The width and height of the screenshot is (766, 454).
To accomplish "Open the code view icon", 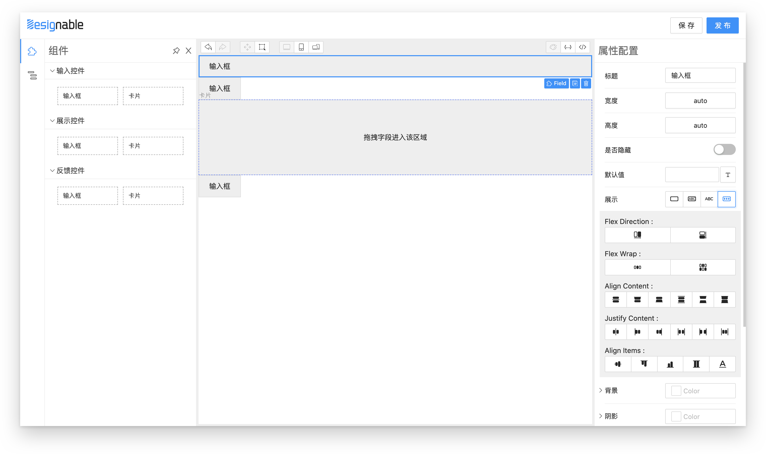I will coord(583,47).
